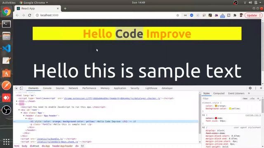The image size is (264, 148).
Task: Open yellow background-color swatch picker
Action: pos(230,109)
